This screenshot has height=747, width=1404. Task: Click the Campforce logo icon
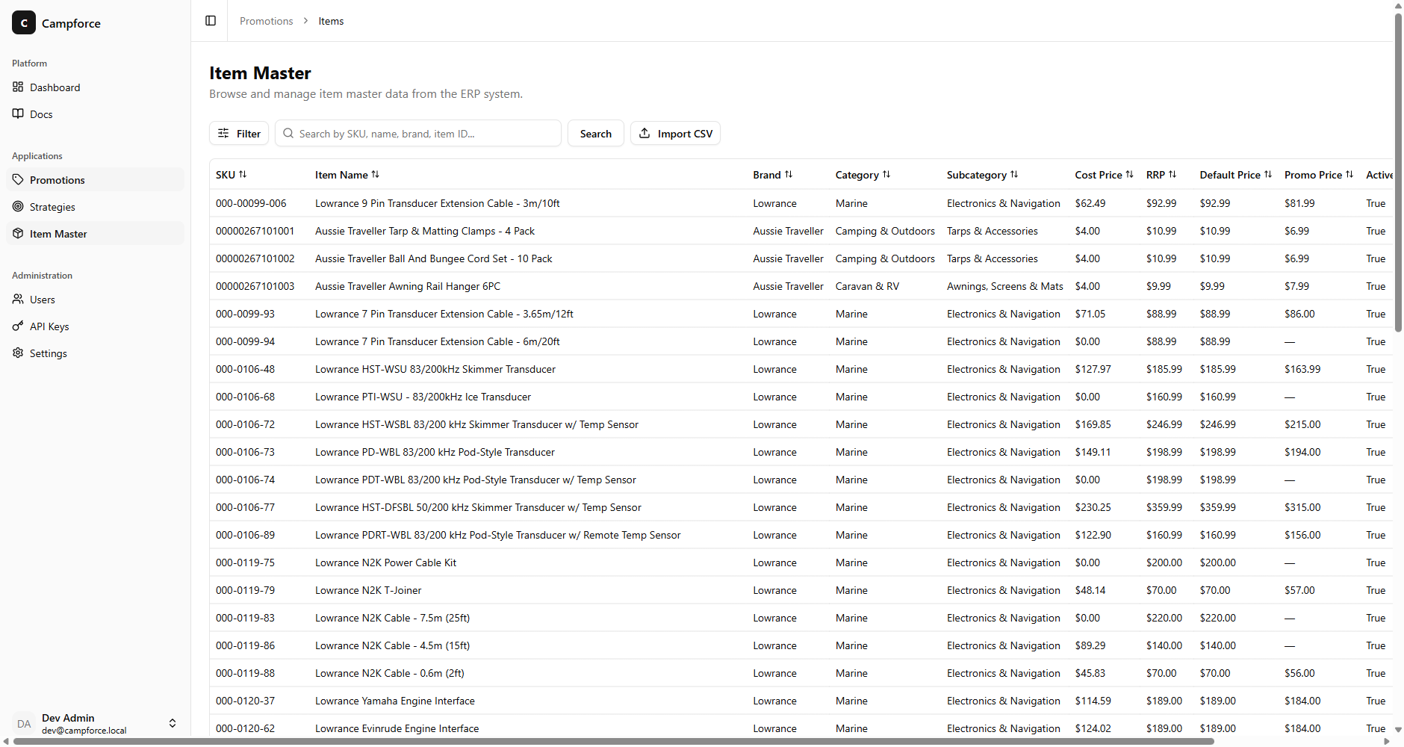click(24, 23)
